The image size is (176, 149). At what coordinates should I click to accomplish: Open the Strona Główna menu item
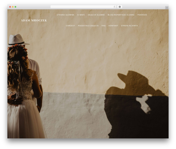click(x=65, y=15)
